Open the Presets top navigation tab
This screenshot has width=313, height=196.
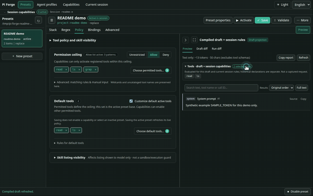click(x=26, y=4)
